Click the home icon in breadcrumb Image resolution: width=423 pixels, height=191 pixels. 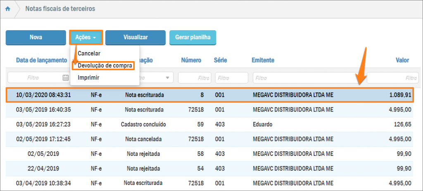[x=8, y=9]
